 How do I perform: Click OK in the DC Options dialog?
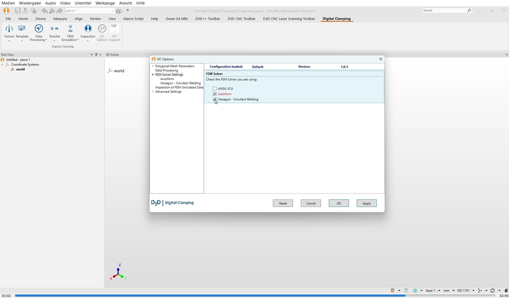coord(338,203)
